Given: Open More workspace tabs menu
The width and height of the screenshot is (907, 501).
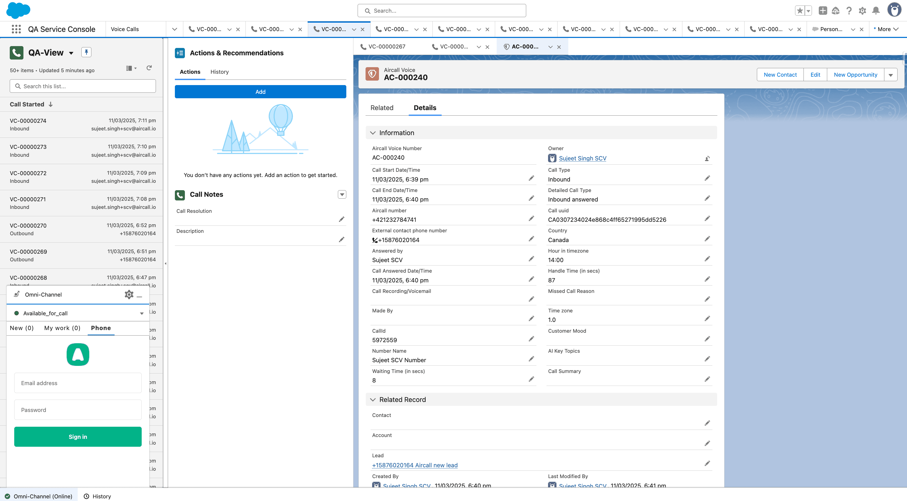Looking at the screenshot, I should tap(886, 29).
